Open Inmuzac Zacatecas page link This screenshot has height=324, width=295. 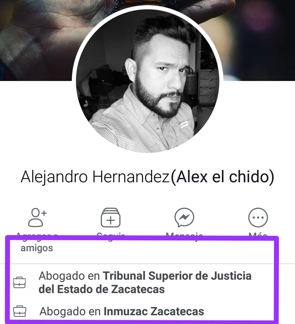(154, 311)
